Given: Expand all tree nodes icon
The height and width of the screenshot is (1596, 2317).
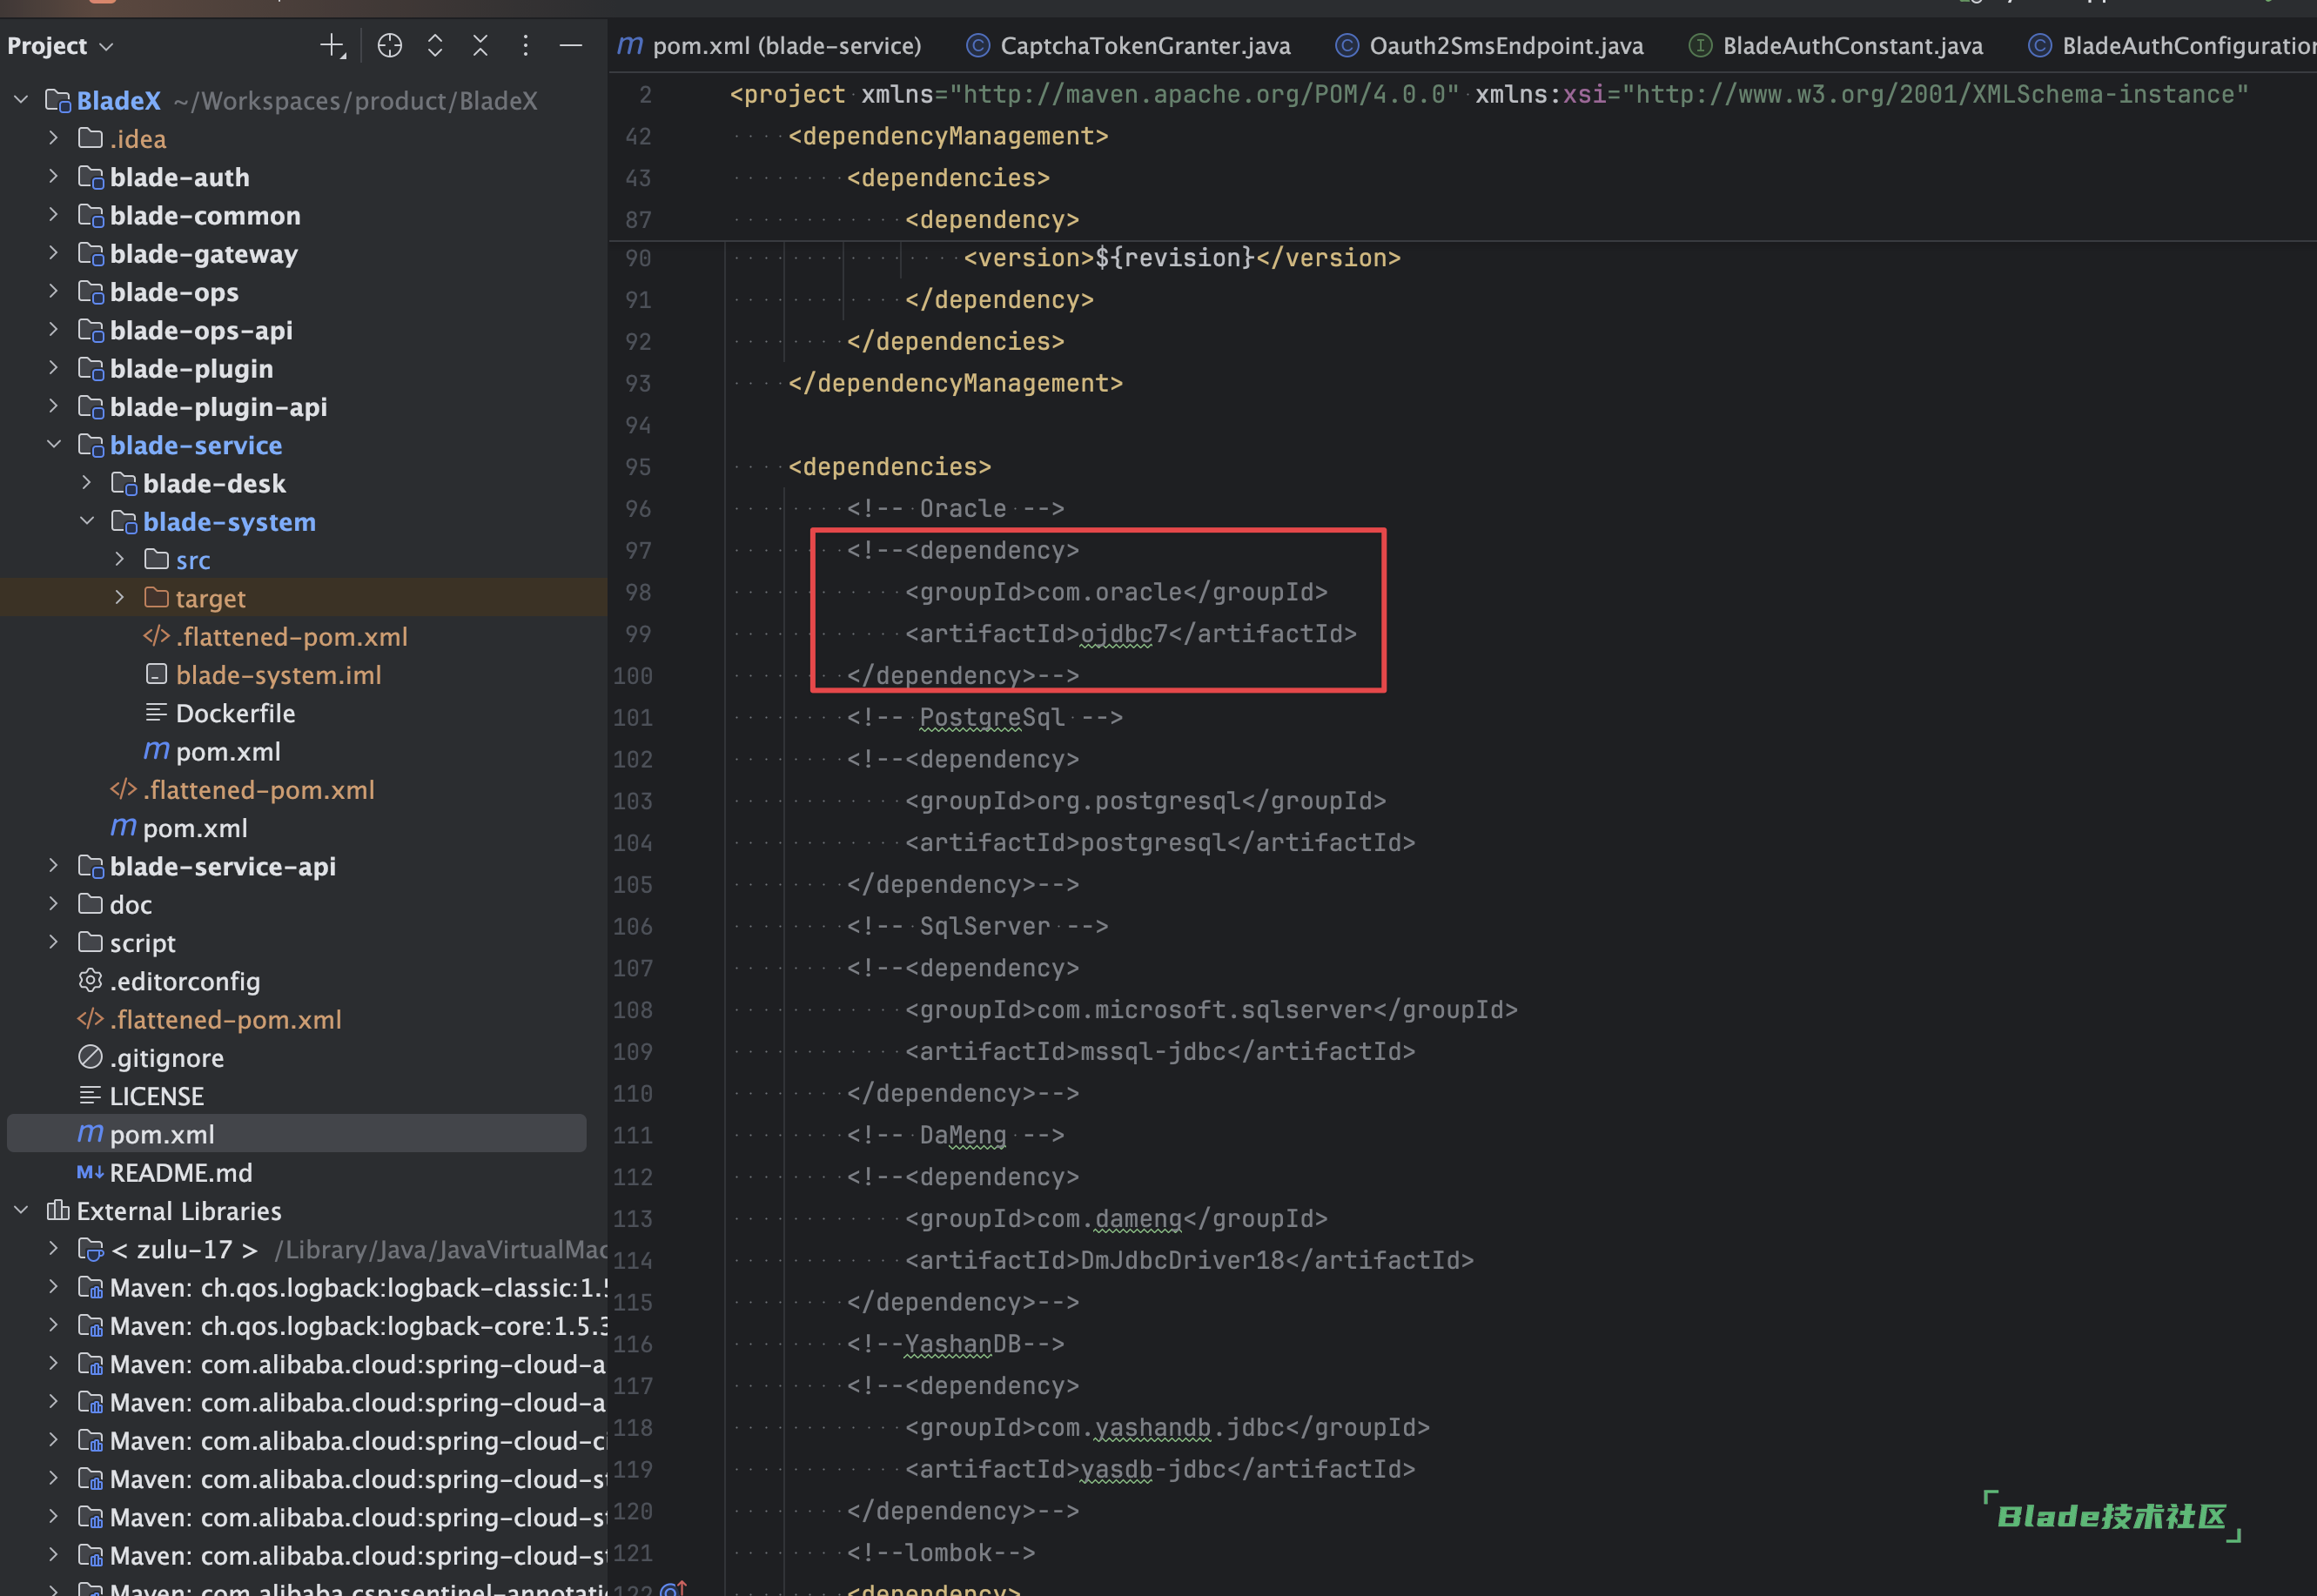Looking at the screenshot, I should click(x=435, y=46).
